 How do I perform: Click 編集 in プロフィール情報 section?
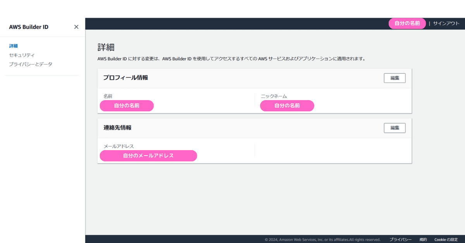coord(395,78)
